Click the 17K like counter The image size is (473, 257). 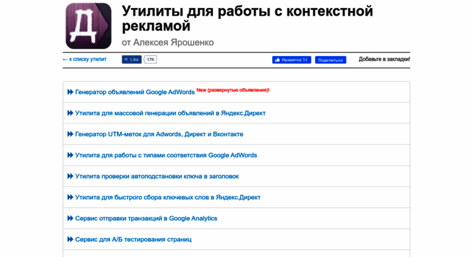150,60
